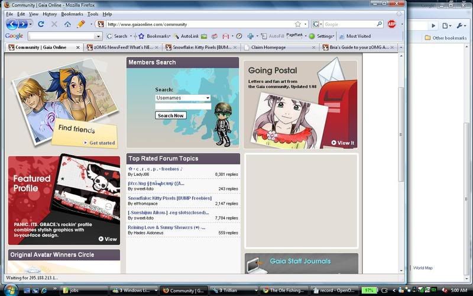
Task: Go to the home page icon
Action: [67, 24]
